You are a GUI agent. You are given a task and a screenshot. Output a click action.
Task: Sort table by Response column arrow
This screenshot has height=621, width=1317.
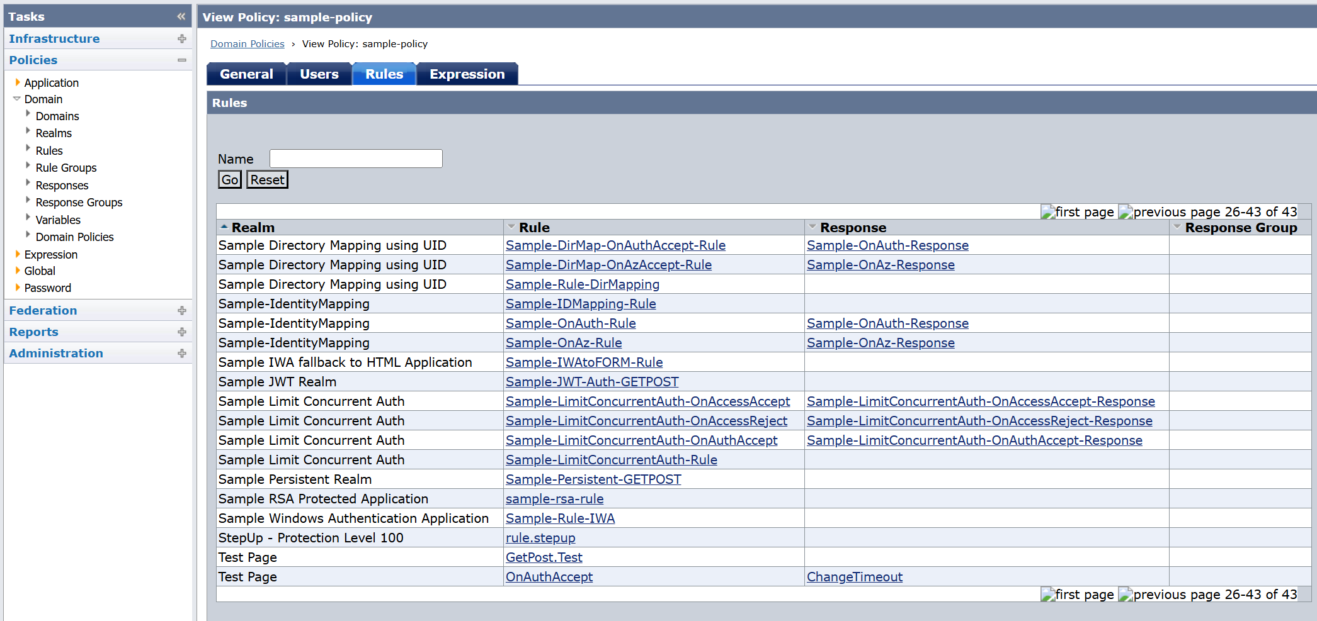point(812,227)
